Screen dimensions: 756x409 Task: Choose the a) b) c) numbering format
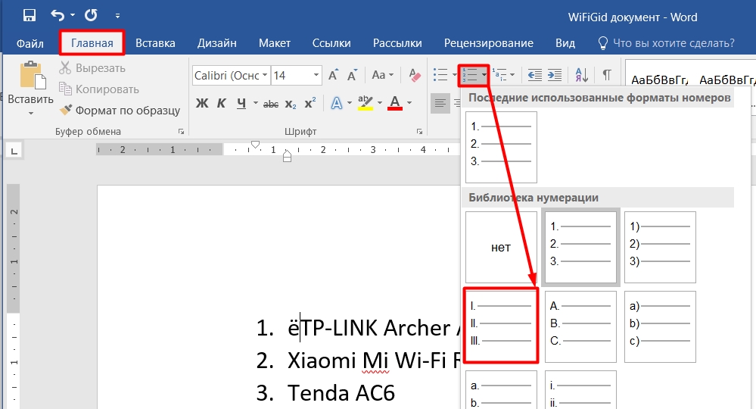(x=660, y=326)
